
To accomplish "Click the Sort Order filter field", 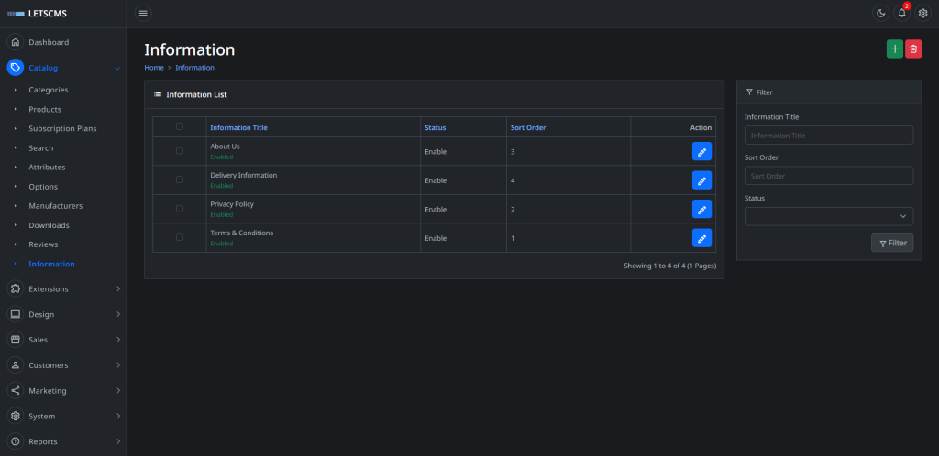I will pyautogui.click(x=829, y=176).
